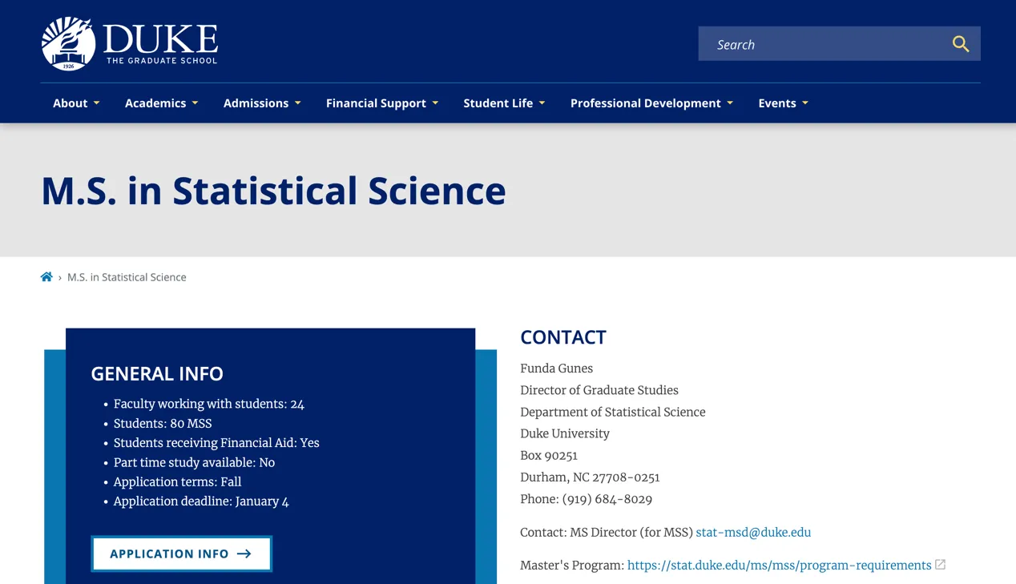Click the external link icon after program-requirements
Image resolution: width=1016 pixels, height=584 pixels.
(x=941, y=565)
